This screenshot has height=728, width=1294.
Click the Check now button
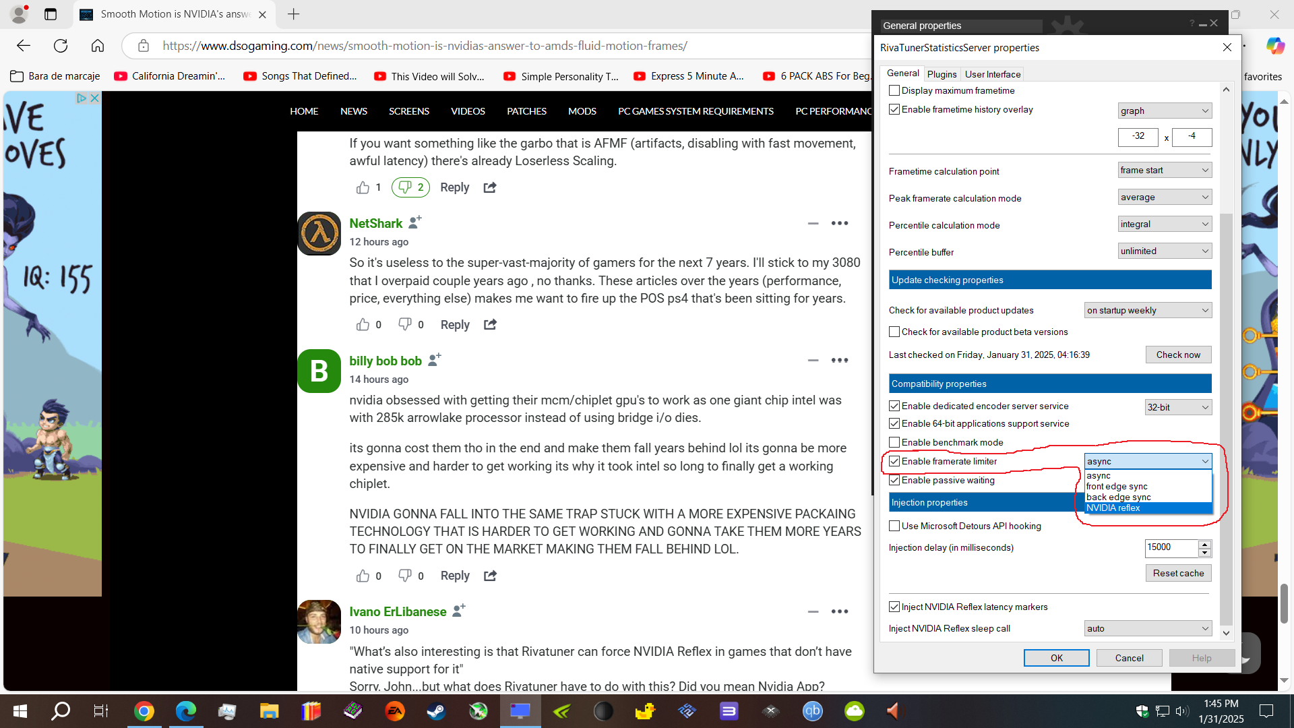coord(1177,355)
